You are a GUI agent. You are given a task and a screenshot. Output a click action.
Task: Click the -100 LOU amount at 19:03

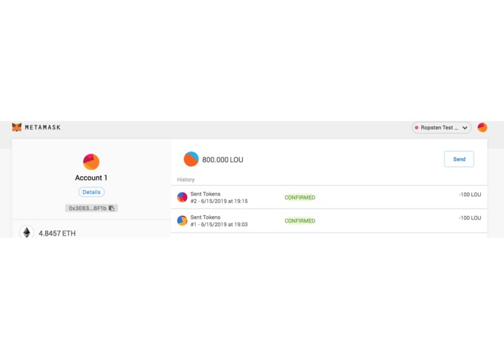click(x=470, y=218)
